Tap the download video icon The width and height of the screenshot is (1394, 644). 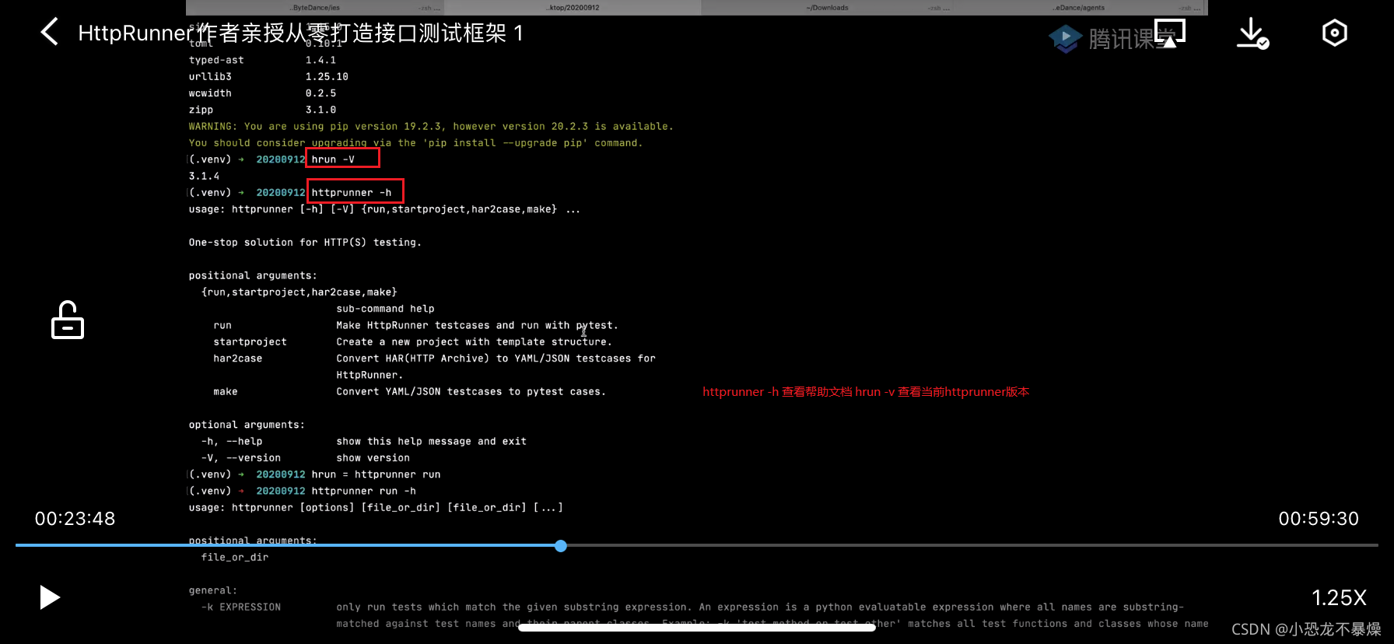pos(1252,33)
